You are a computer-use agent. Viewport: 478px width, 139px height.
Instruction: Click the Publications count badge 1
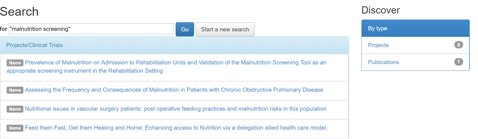point(458,62)
